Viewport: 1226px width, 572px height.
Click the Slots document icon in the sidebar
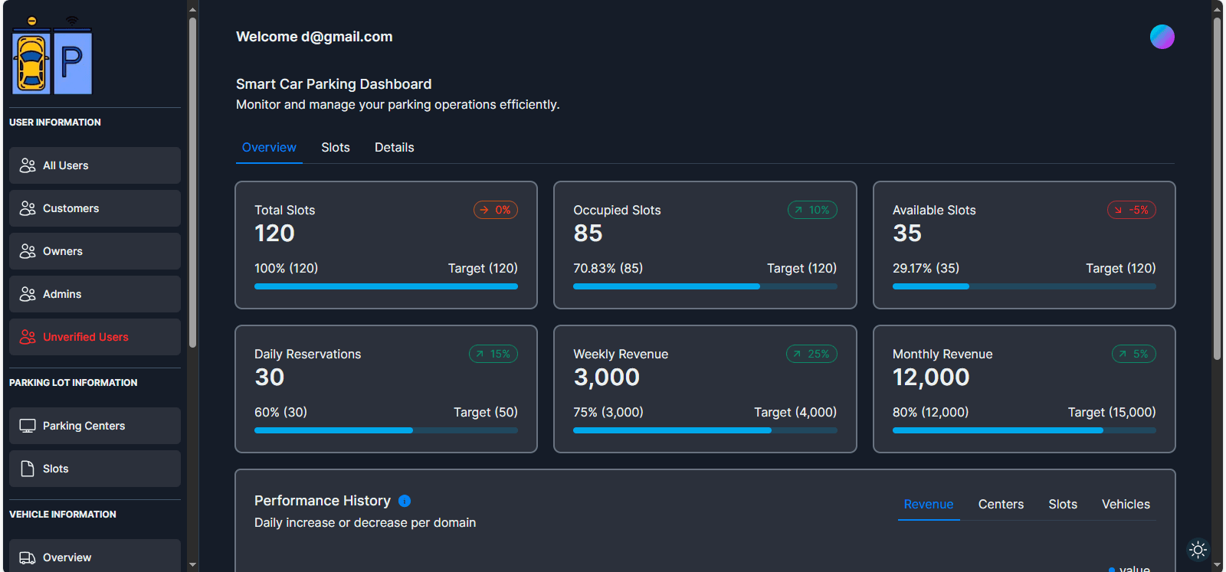(x=28, y=469)
